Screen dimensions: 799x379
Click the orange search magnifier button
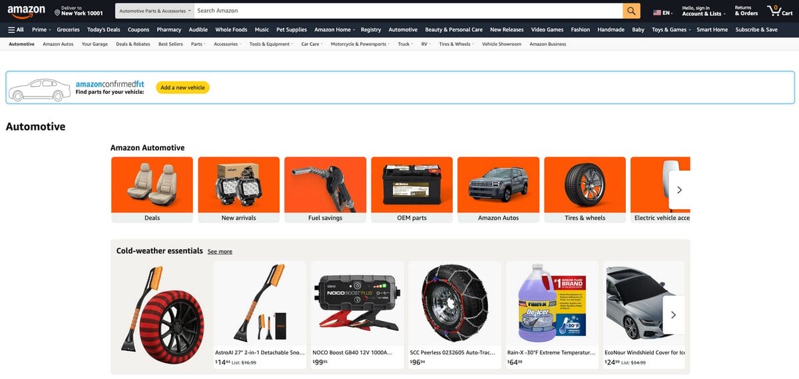click(x=631, y=11)
